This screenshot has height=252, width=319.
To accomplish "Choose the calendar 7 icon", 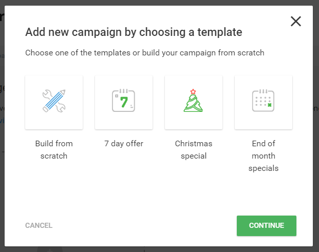I will (x=123, y=101).
